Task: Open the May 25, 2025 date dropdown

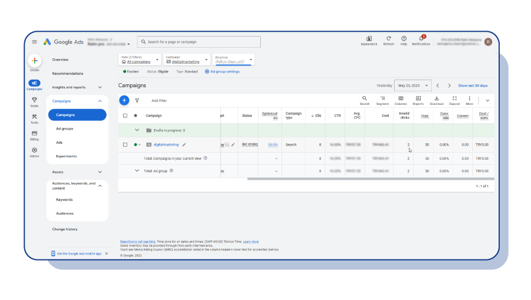Action: (x=413, y=85)
